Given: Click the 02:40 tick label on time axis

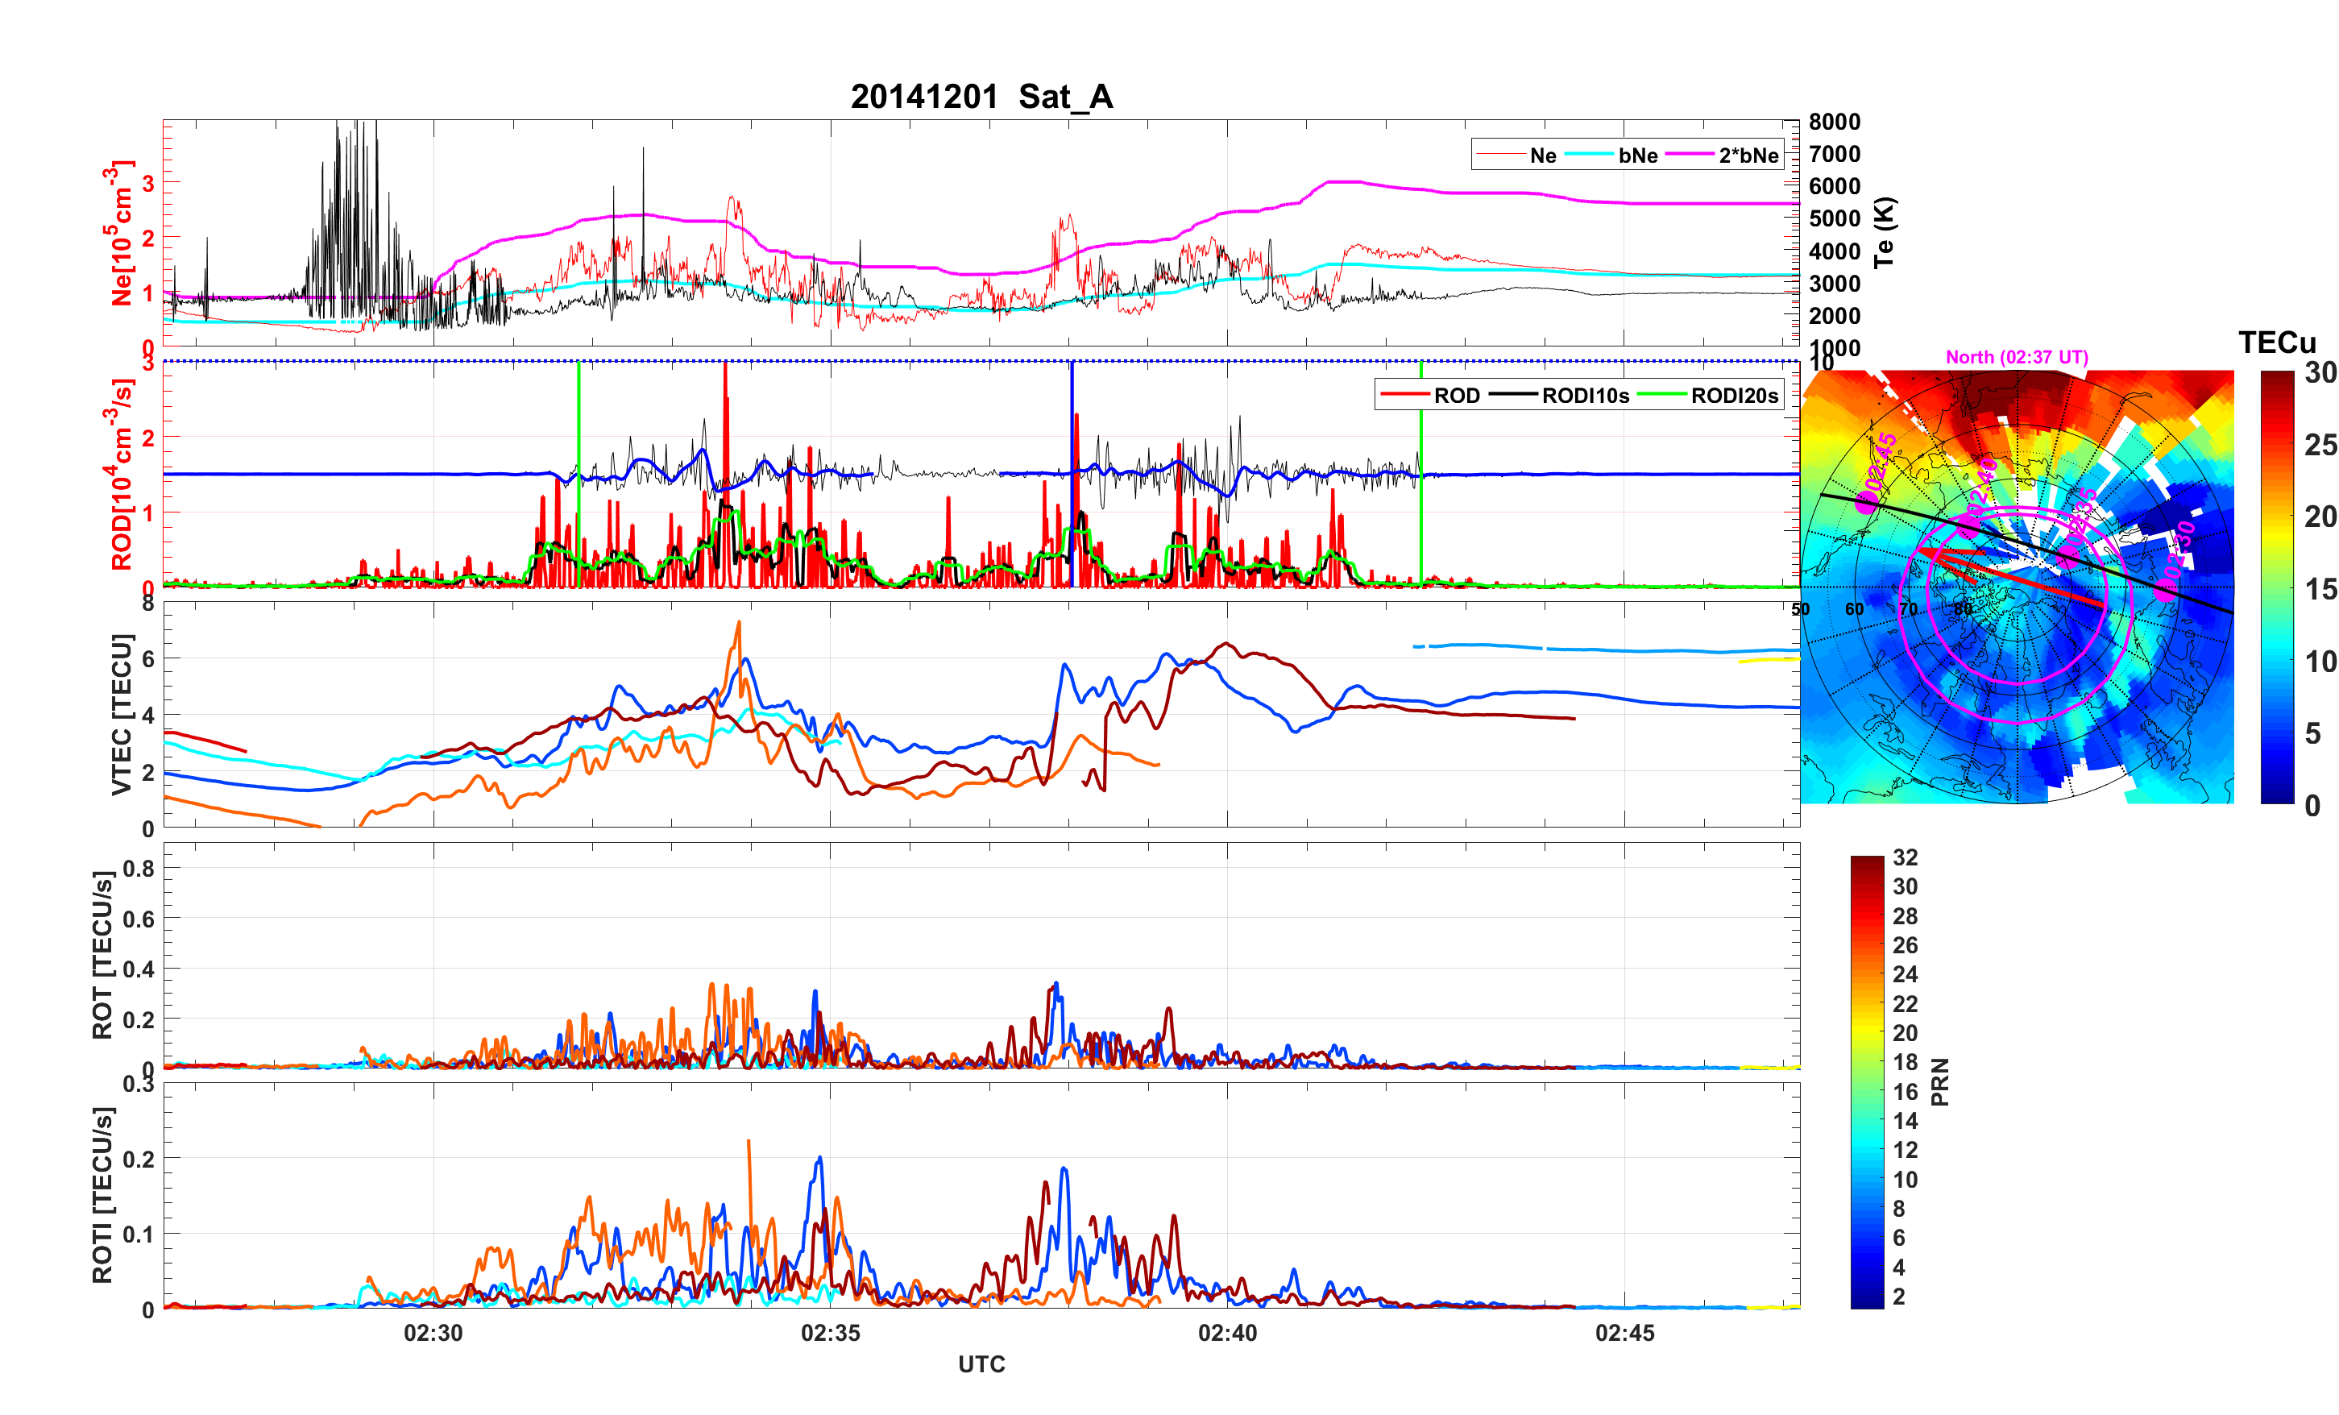Looking at the screenshot, I should coord(1226,1332).
